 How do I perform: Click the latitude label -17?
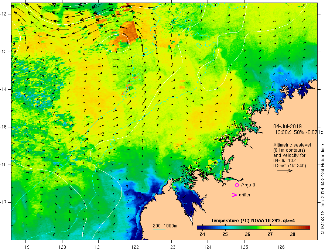[x=4, y=202]
